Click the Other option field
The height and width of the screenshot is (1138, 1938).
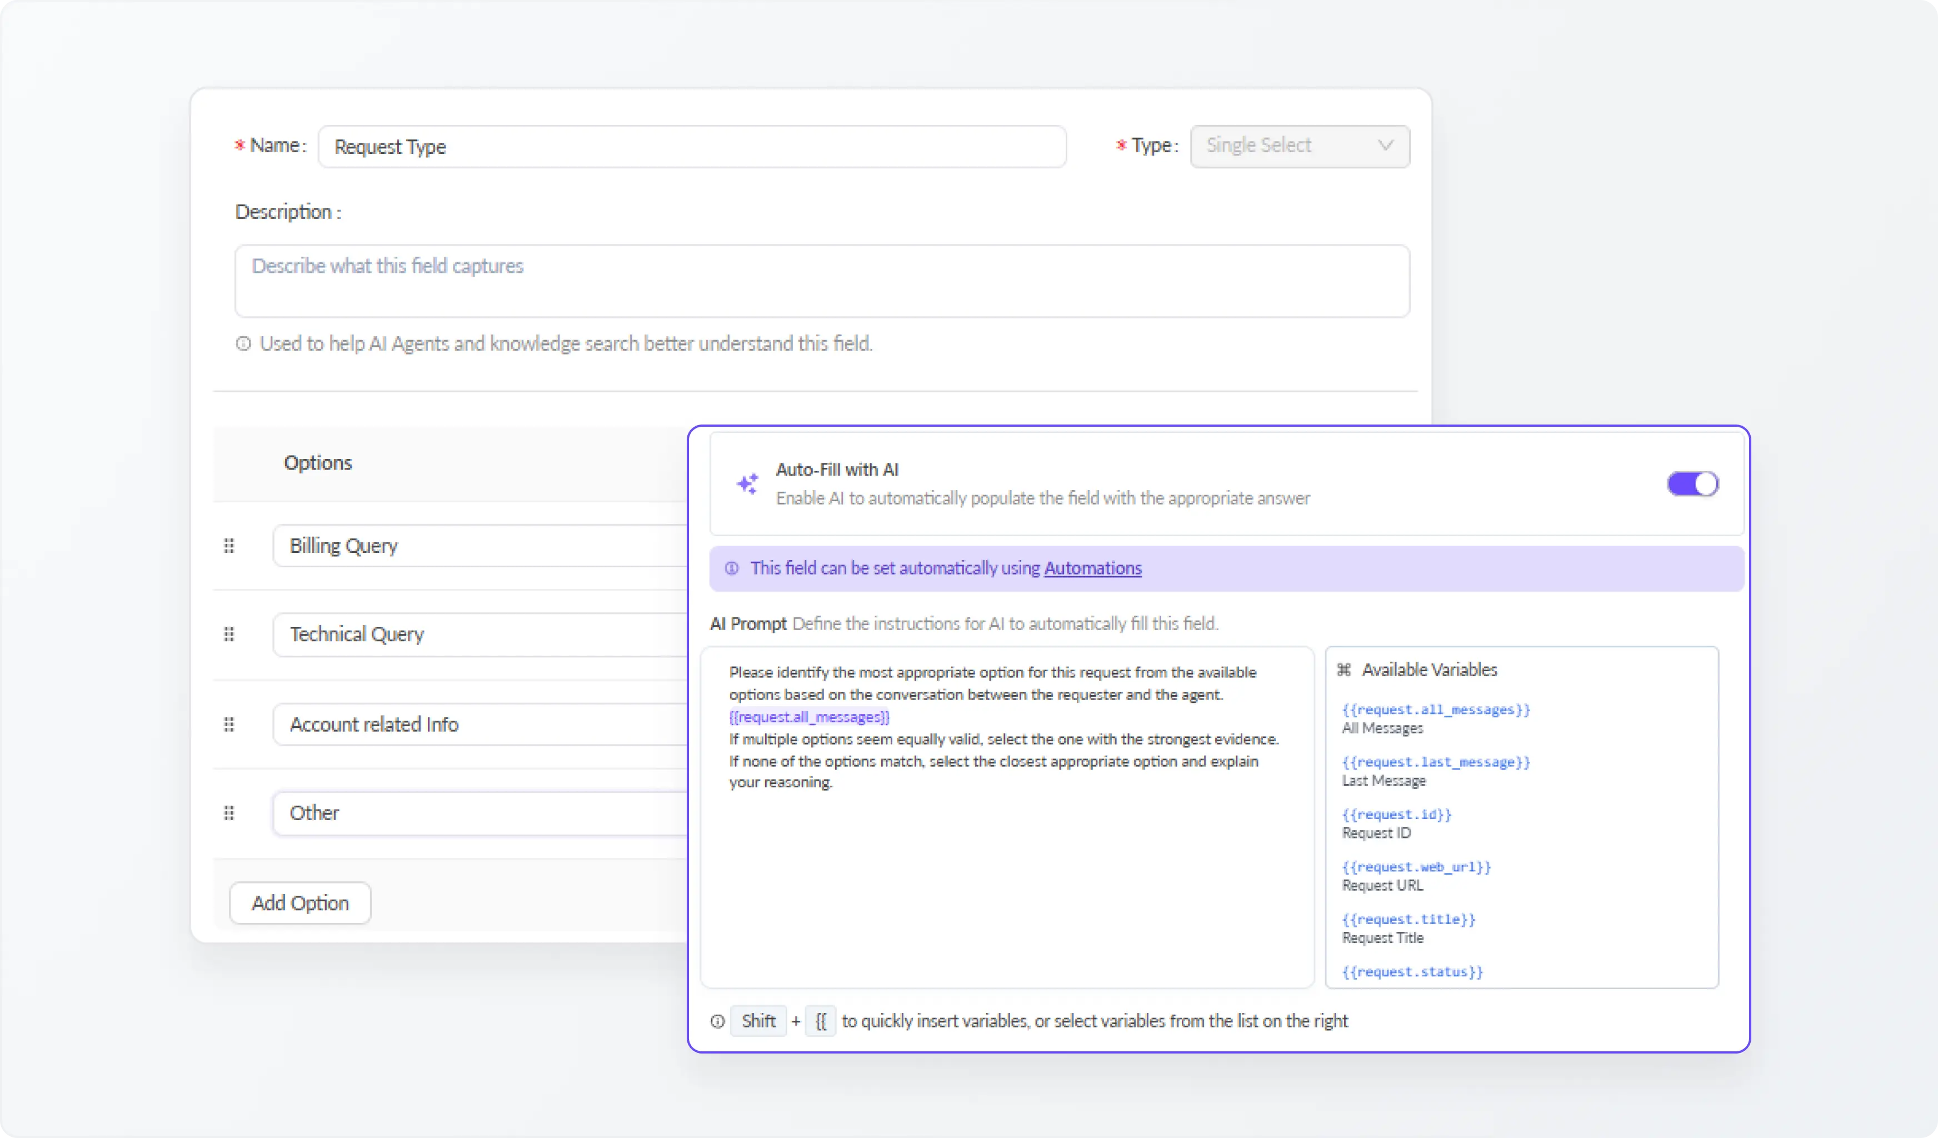click(481, 813)
